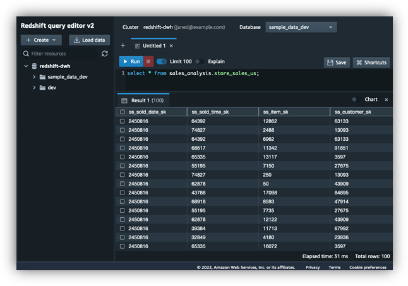This screenshot has width=408, height=286.
Task: Close the Untitled 1 tab
Action: (x=171, y=45)
